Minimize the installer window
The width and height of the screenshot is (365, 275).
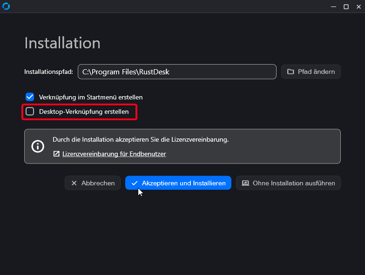click(333, 7)
